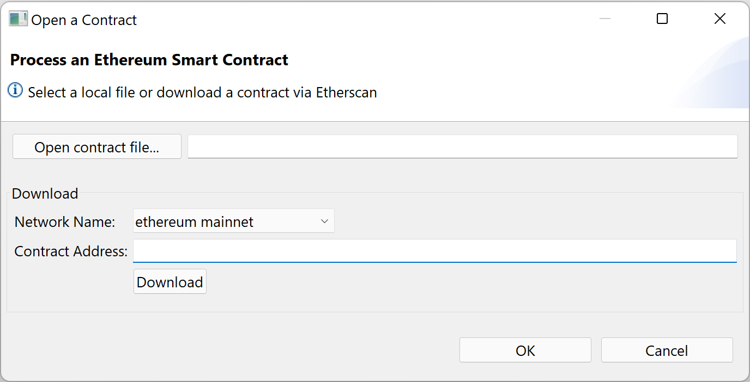
Task: Click the application icon in title bar
Action: 18,20
